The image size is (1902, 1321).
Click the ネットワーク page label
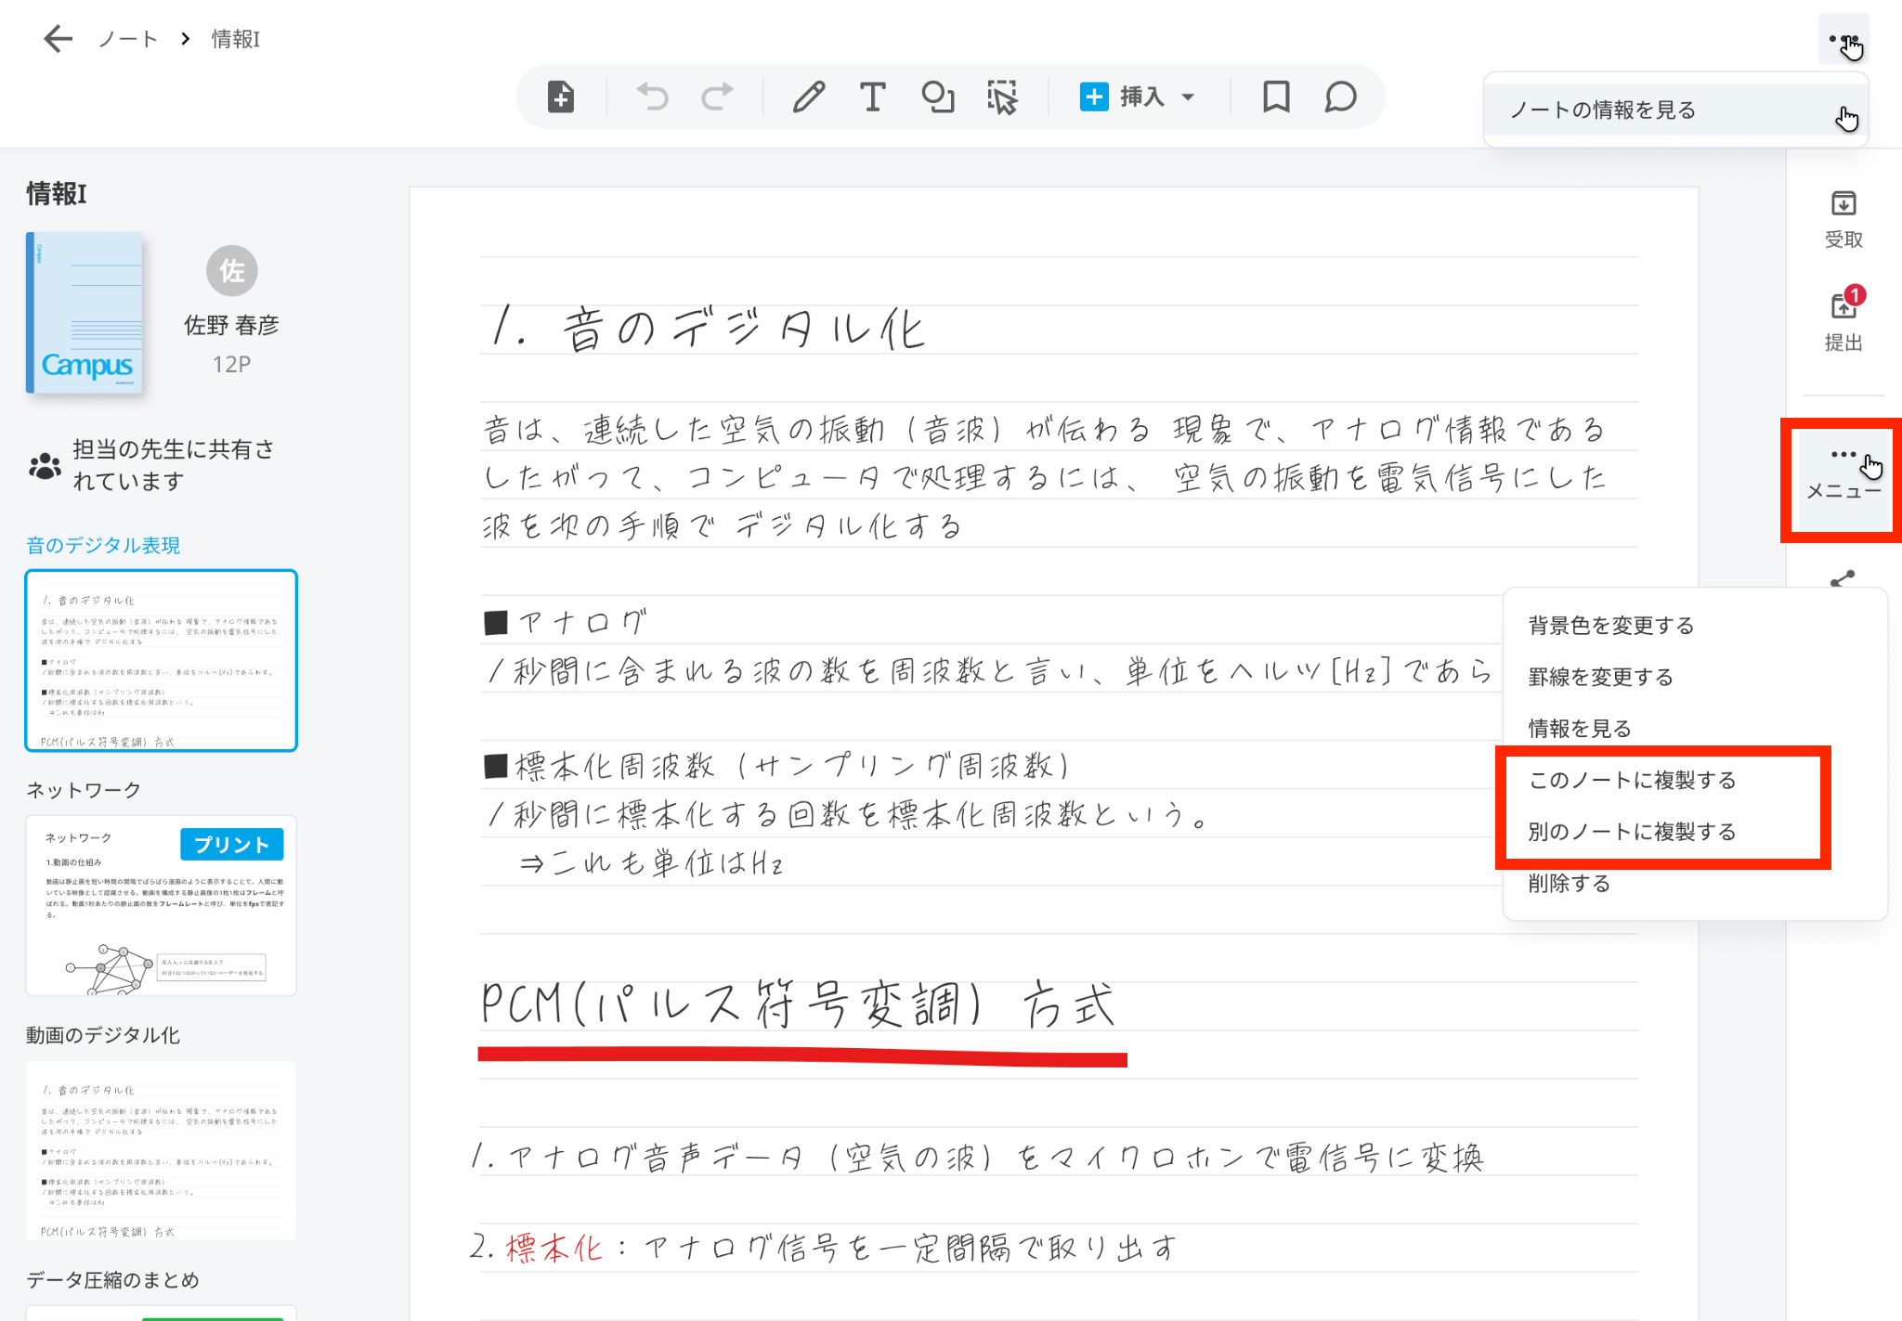(84, 790)
